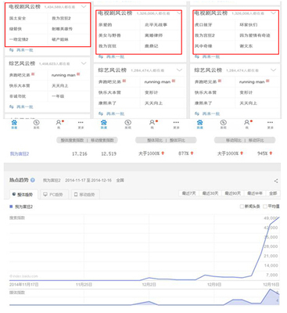
Task: Open 一年级 in the variety ranking
Action: coord(58,96)
